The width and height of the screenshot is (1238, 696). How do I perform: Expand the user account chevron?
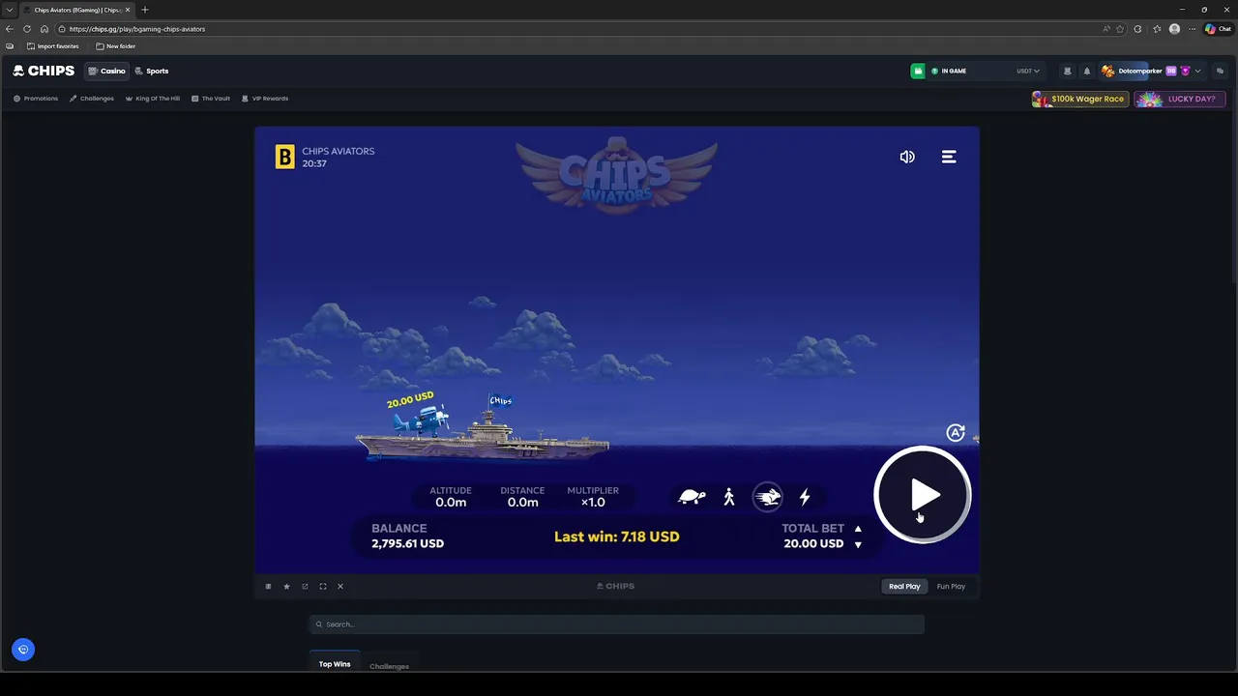pyautogui.click(x=1197, y=71)
